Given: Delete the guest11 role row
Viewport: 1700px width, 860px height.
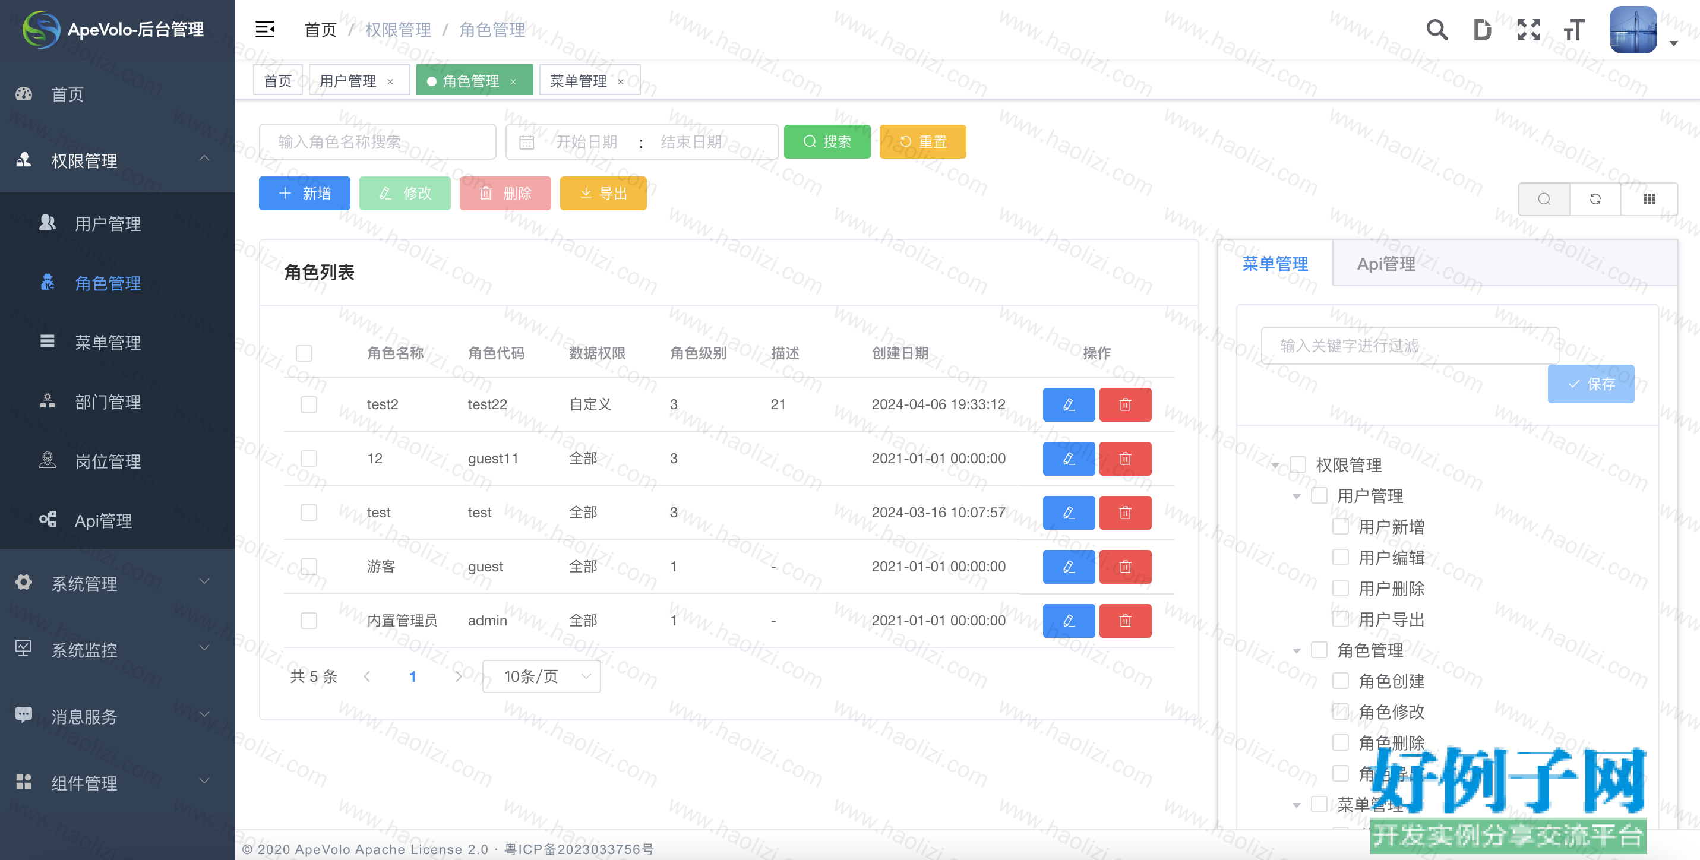Looking at the screenshot, I should [x=1125, y=458].
